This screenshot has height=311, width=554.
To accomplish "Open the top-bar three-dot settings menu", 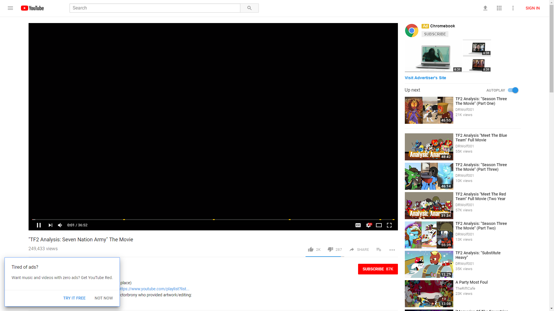I will pos(513,8).
